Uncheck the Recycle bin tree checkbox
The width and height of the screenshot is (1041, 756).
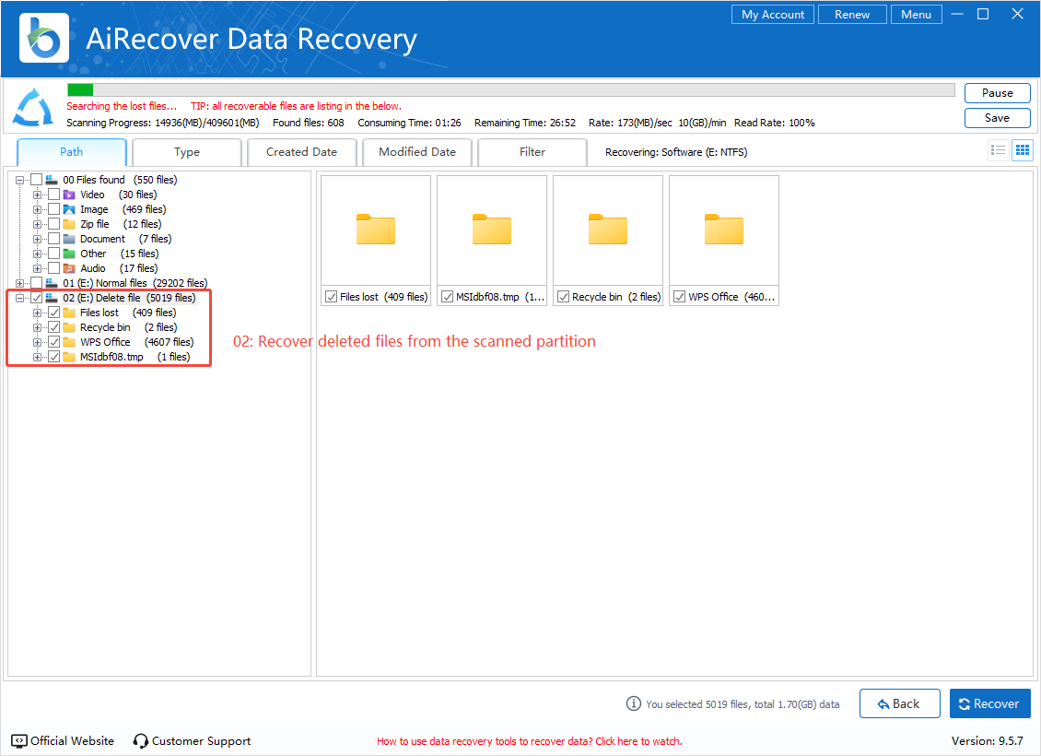pos(54,327)
